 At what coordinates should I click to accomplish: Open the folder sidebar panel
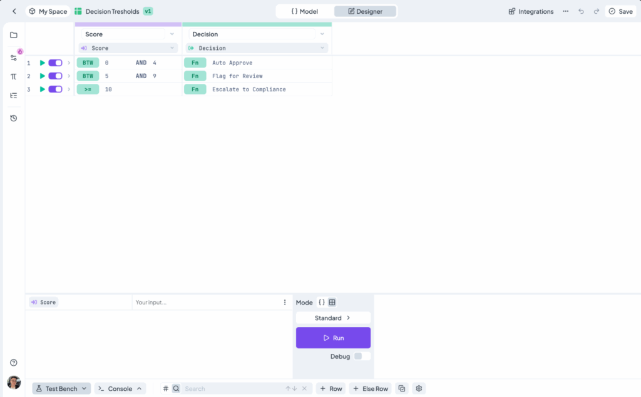click(14, 35)
